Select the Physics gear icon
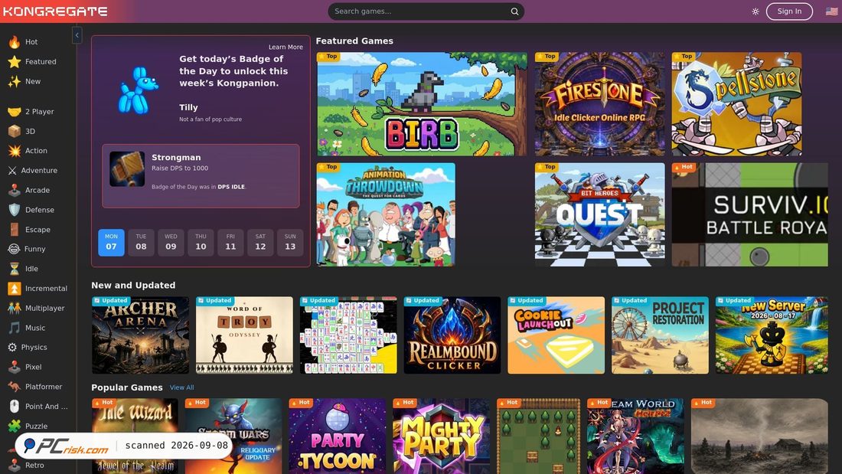 tap(12, 347)
